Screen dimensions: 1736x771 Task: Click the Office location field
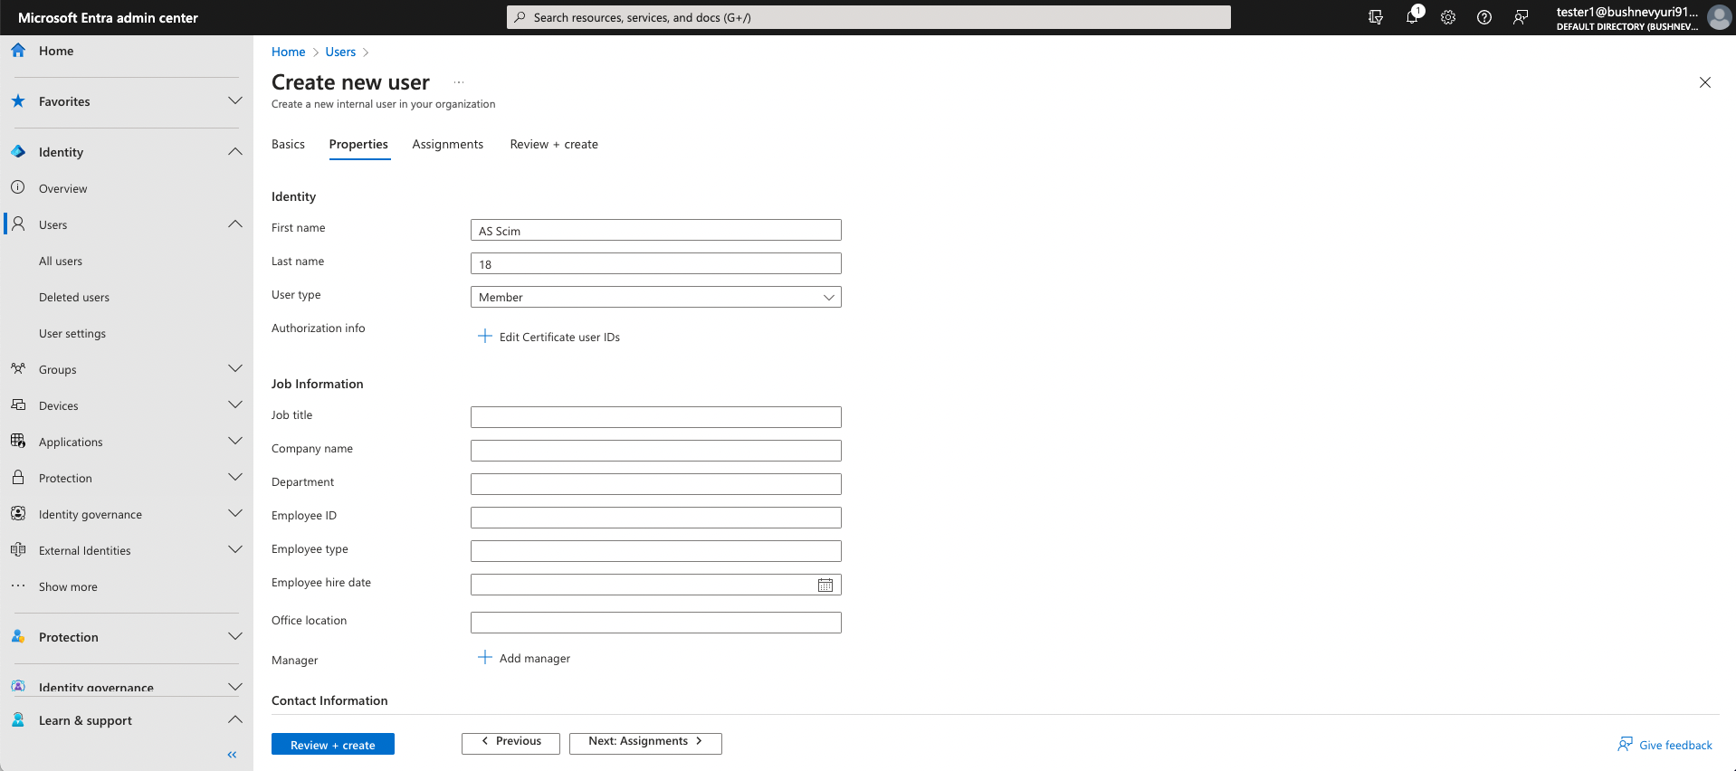point(656,623)
